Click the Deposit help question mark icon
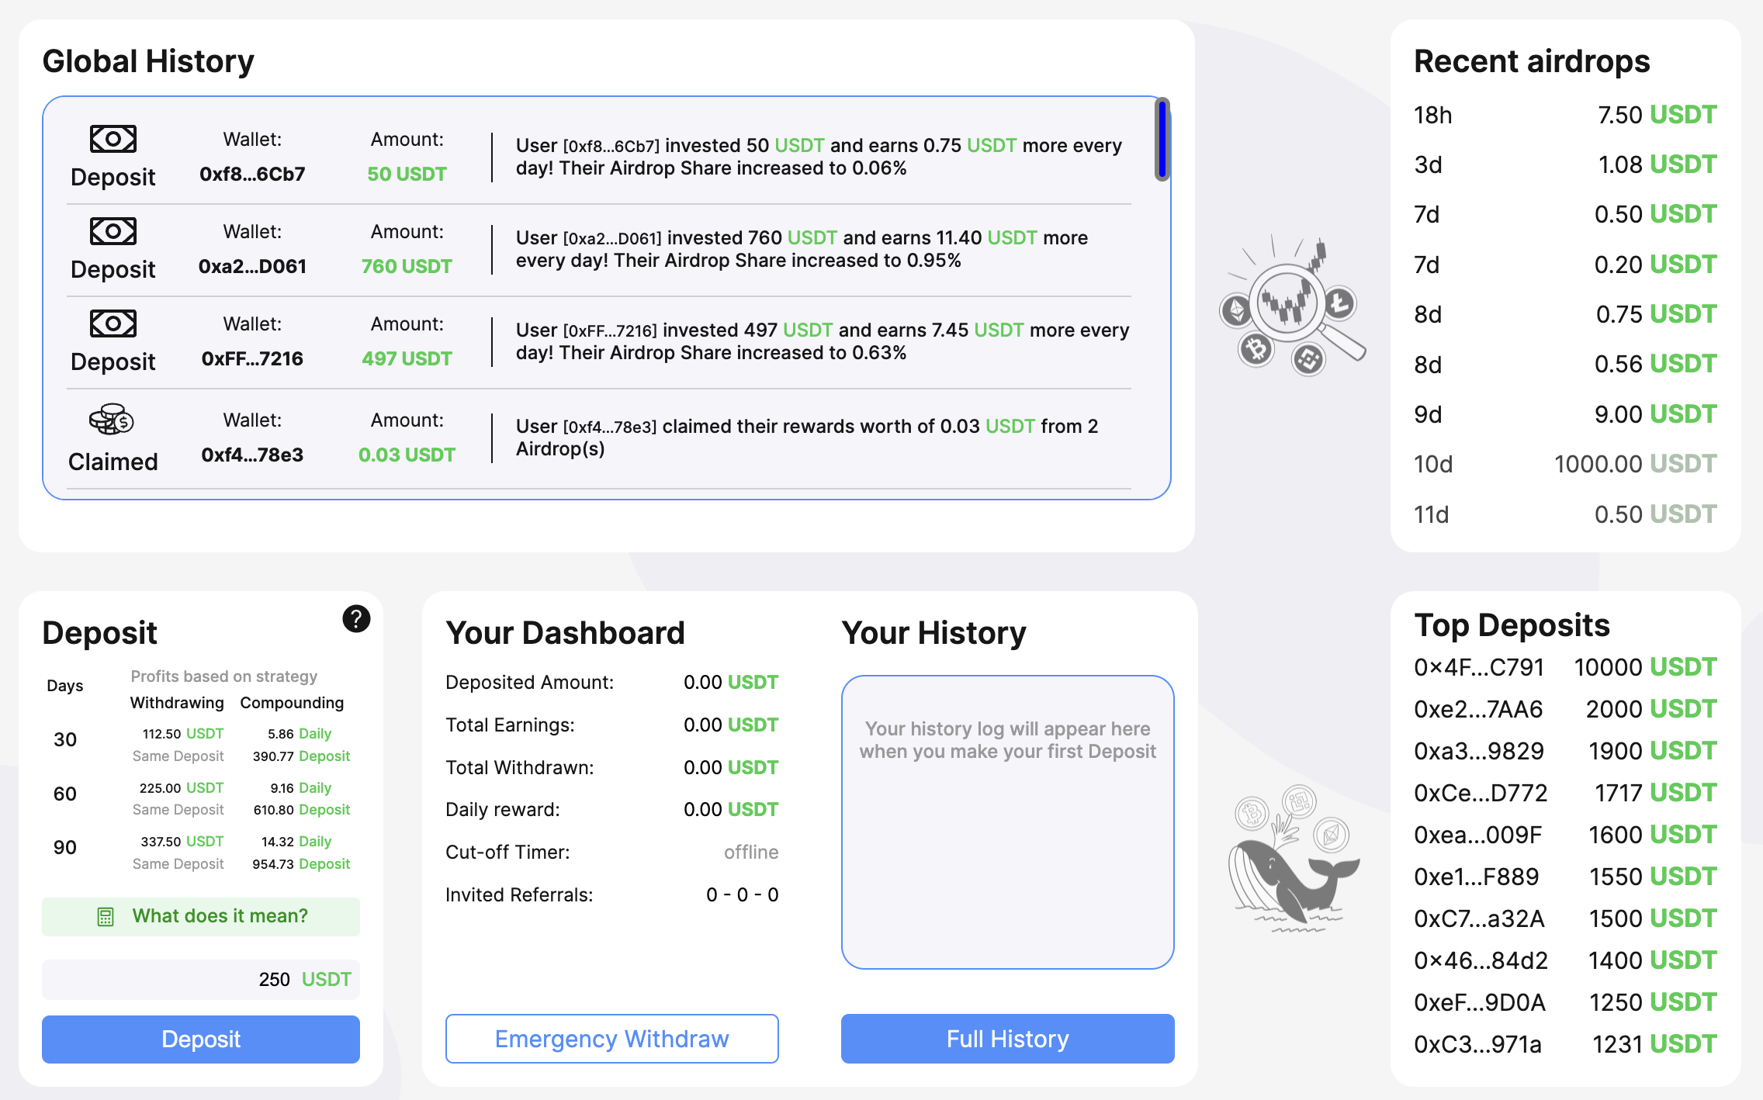 pos(356,618)
